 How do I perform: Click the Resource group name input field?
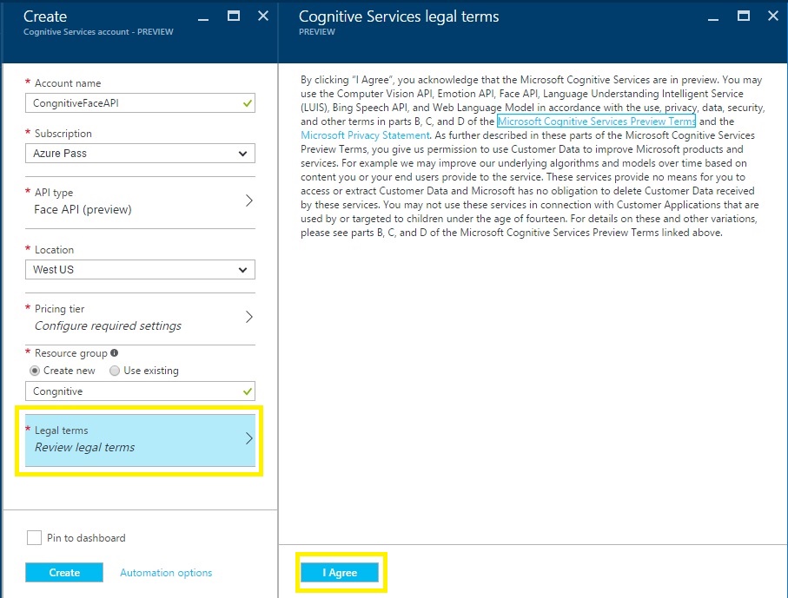pos(130,391)
